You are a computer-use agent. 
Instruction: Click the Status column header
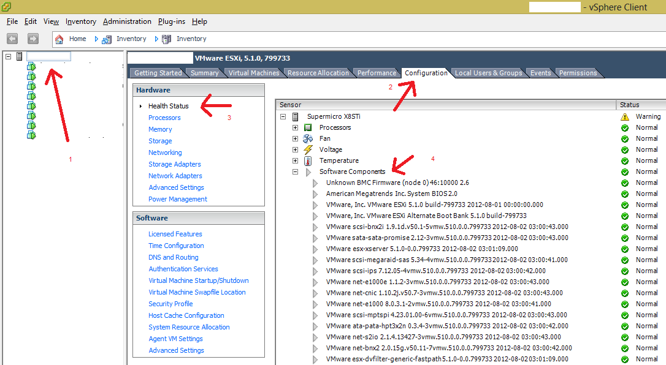coord(641,105)
